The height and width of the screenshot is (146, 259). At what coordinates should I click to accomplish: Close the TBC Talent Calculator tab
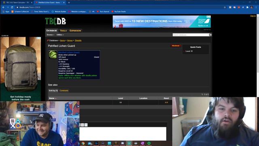click(x=32, y=2)
